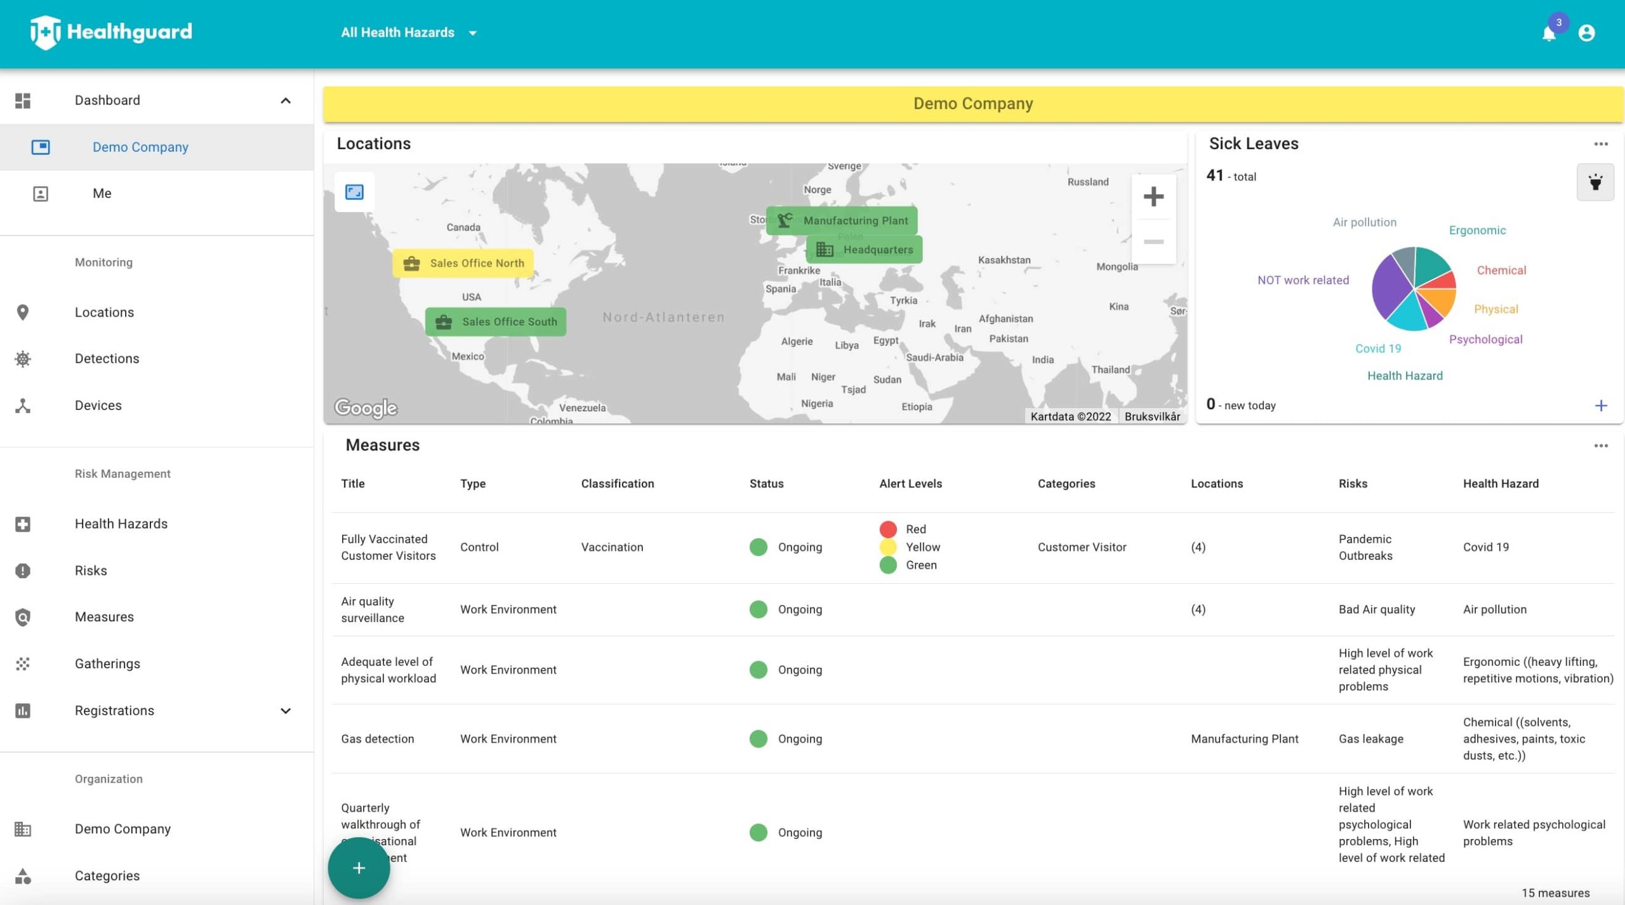The width and height of the screenshot is (1625, 905).
Task: Click the Detections virus icon
Action: (x=23, y=359)
